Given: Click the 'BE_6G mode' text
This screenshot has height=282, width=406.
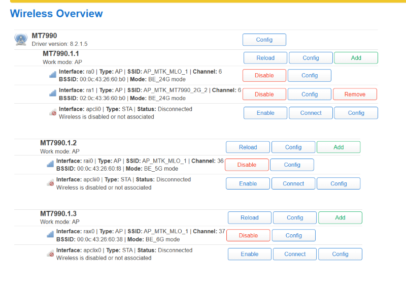Looking at the screenshot, I should pyautogui.click(x=162, y=239).
